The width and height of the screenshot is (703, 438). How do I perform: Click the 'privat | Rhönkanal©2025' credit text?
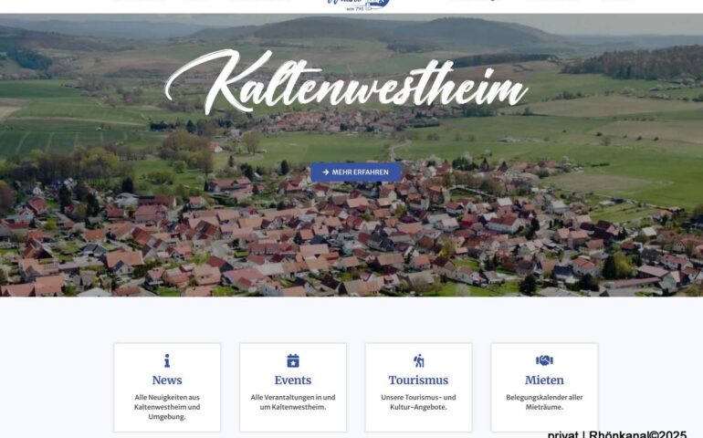[x=617, y=434]
